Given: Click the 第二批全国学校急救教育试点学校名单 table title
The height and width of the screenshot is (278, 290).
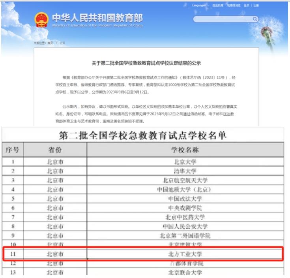Looking at the screenshot, I should pyautogui.click(x=143, y=135).
